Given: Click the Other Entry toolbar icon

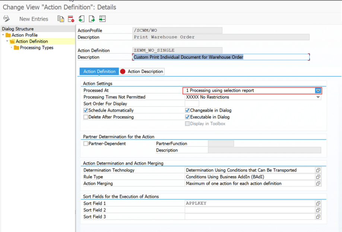Looking at the screenshot, I should [x=102, y=19].
